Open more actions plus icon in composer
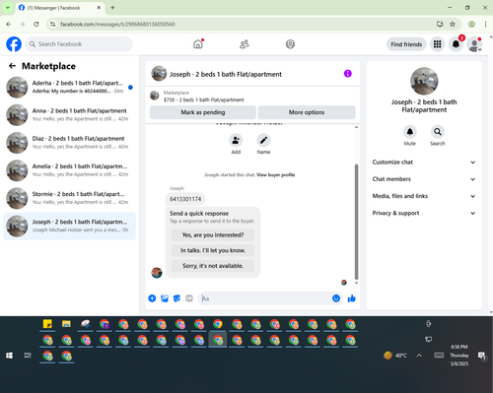This screenshot has height=393, width=493. tap(152, 298)
